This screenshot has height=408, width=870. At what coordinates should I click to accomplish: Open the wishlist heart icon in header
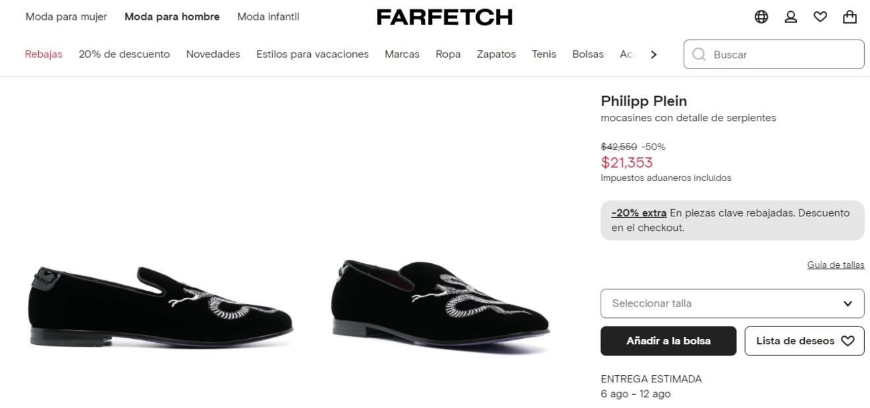click(x=820, y=17)
